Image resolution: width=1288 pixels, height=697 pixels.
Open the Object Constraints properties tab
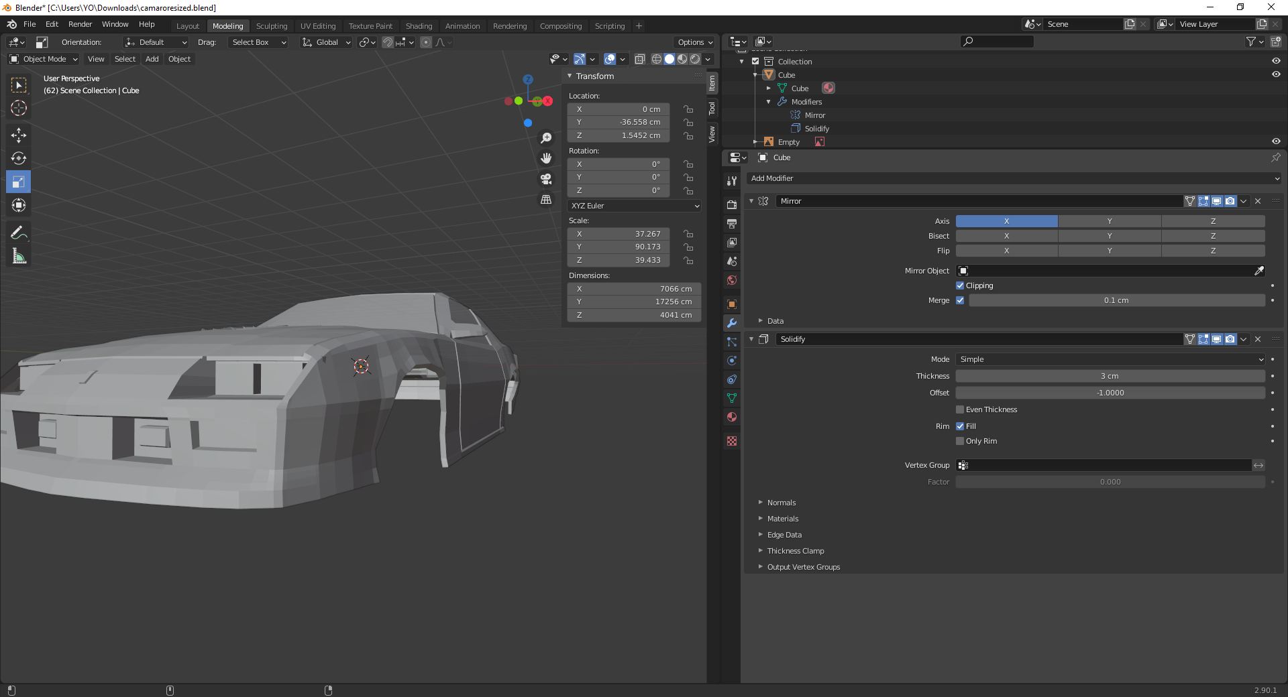[732, 379]
